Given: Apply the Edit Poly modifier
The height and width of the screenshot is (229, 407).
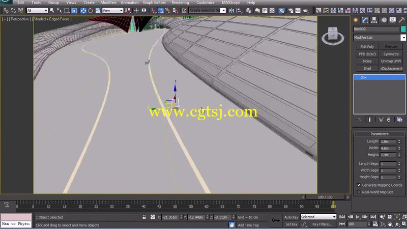Looking at the screenshot, I should pyautogui.click(x=367, y=47).
